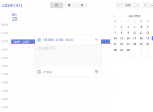This screenshot has height=112, width=153.
Task: Click the 12:00 time label
Action: tap(5, 49)
